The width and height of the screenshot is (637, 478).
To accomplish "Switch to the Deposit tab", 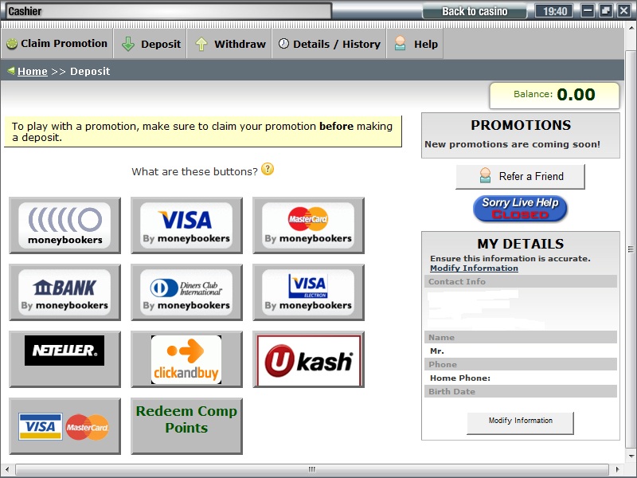I will pyautogui.click(x=150, y=44).
